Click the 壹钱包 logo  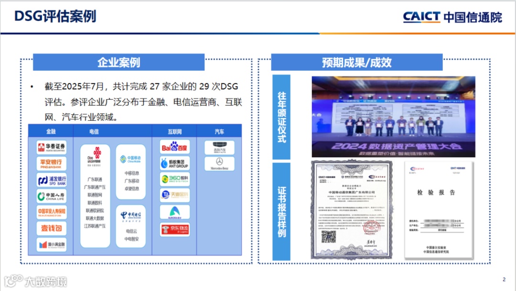click(51, 228)
